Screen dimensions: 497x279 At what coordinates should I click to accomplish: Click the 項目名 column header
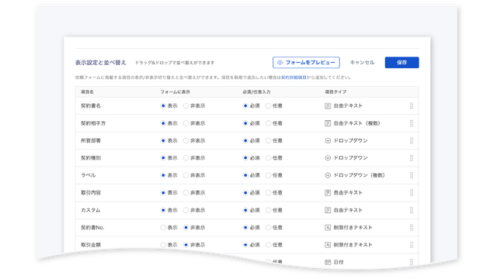(x=87, y=92)
